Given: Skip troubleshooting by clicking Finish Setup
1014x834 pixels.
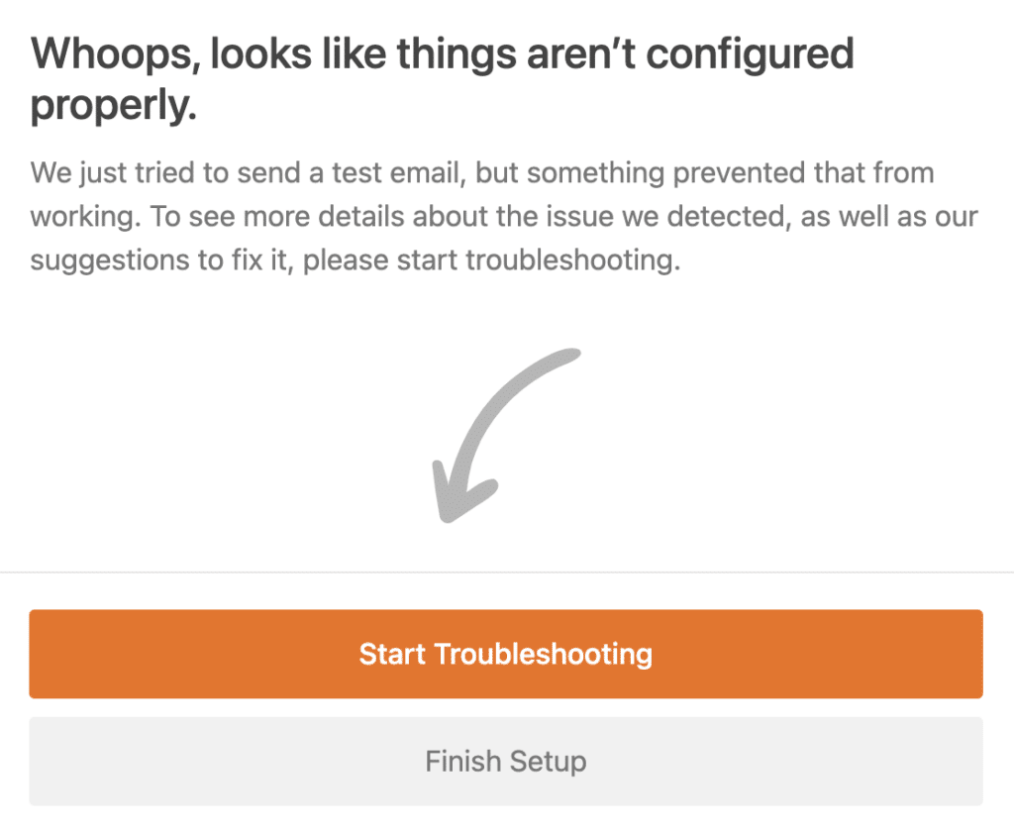Looking at the screenshot, I should (x=506, y=761).
